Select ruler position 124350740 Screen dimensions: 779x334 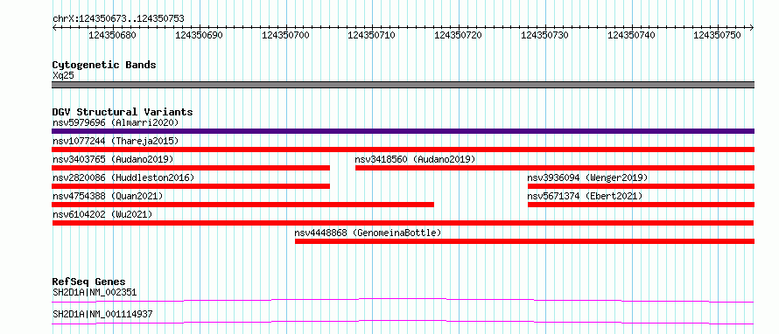[631, 35]
